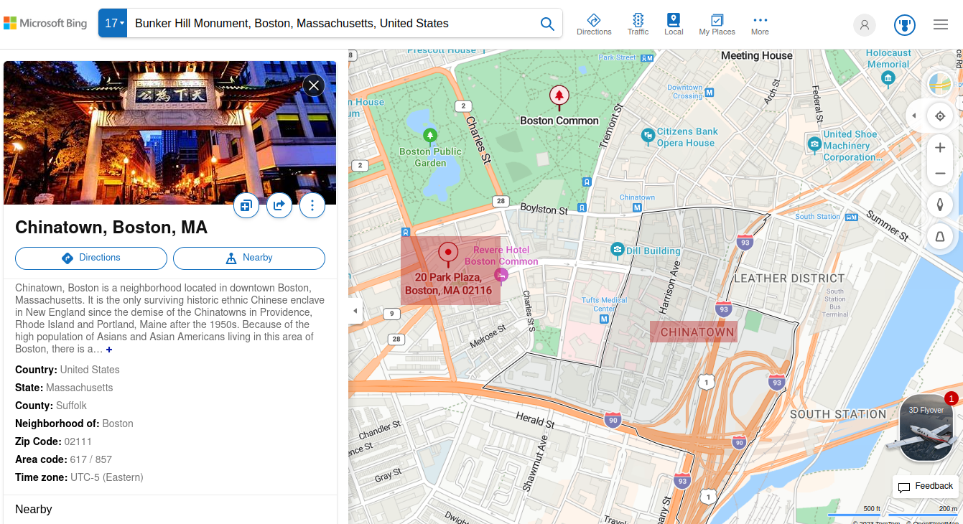
Task: Click the County Suffolk value
Action: point(71,406)
